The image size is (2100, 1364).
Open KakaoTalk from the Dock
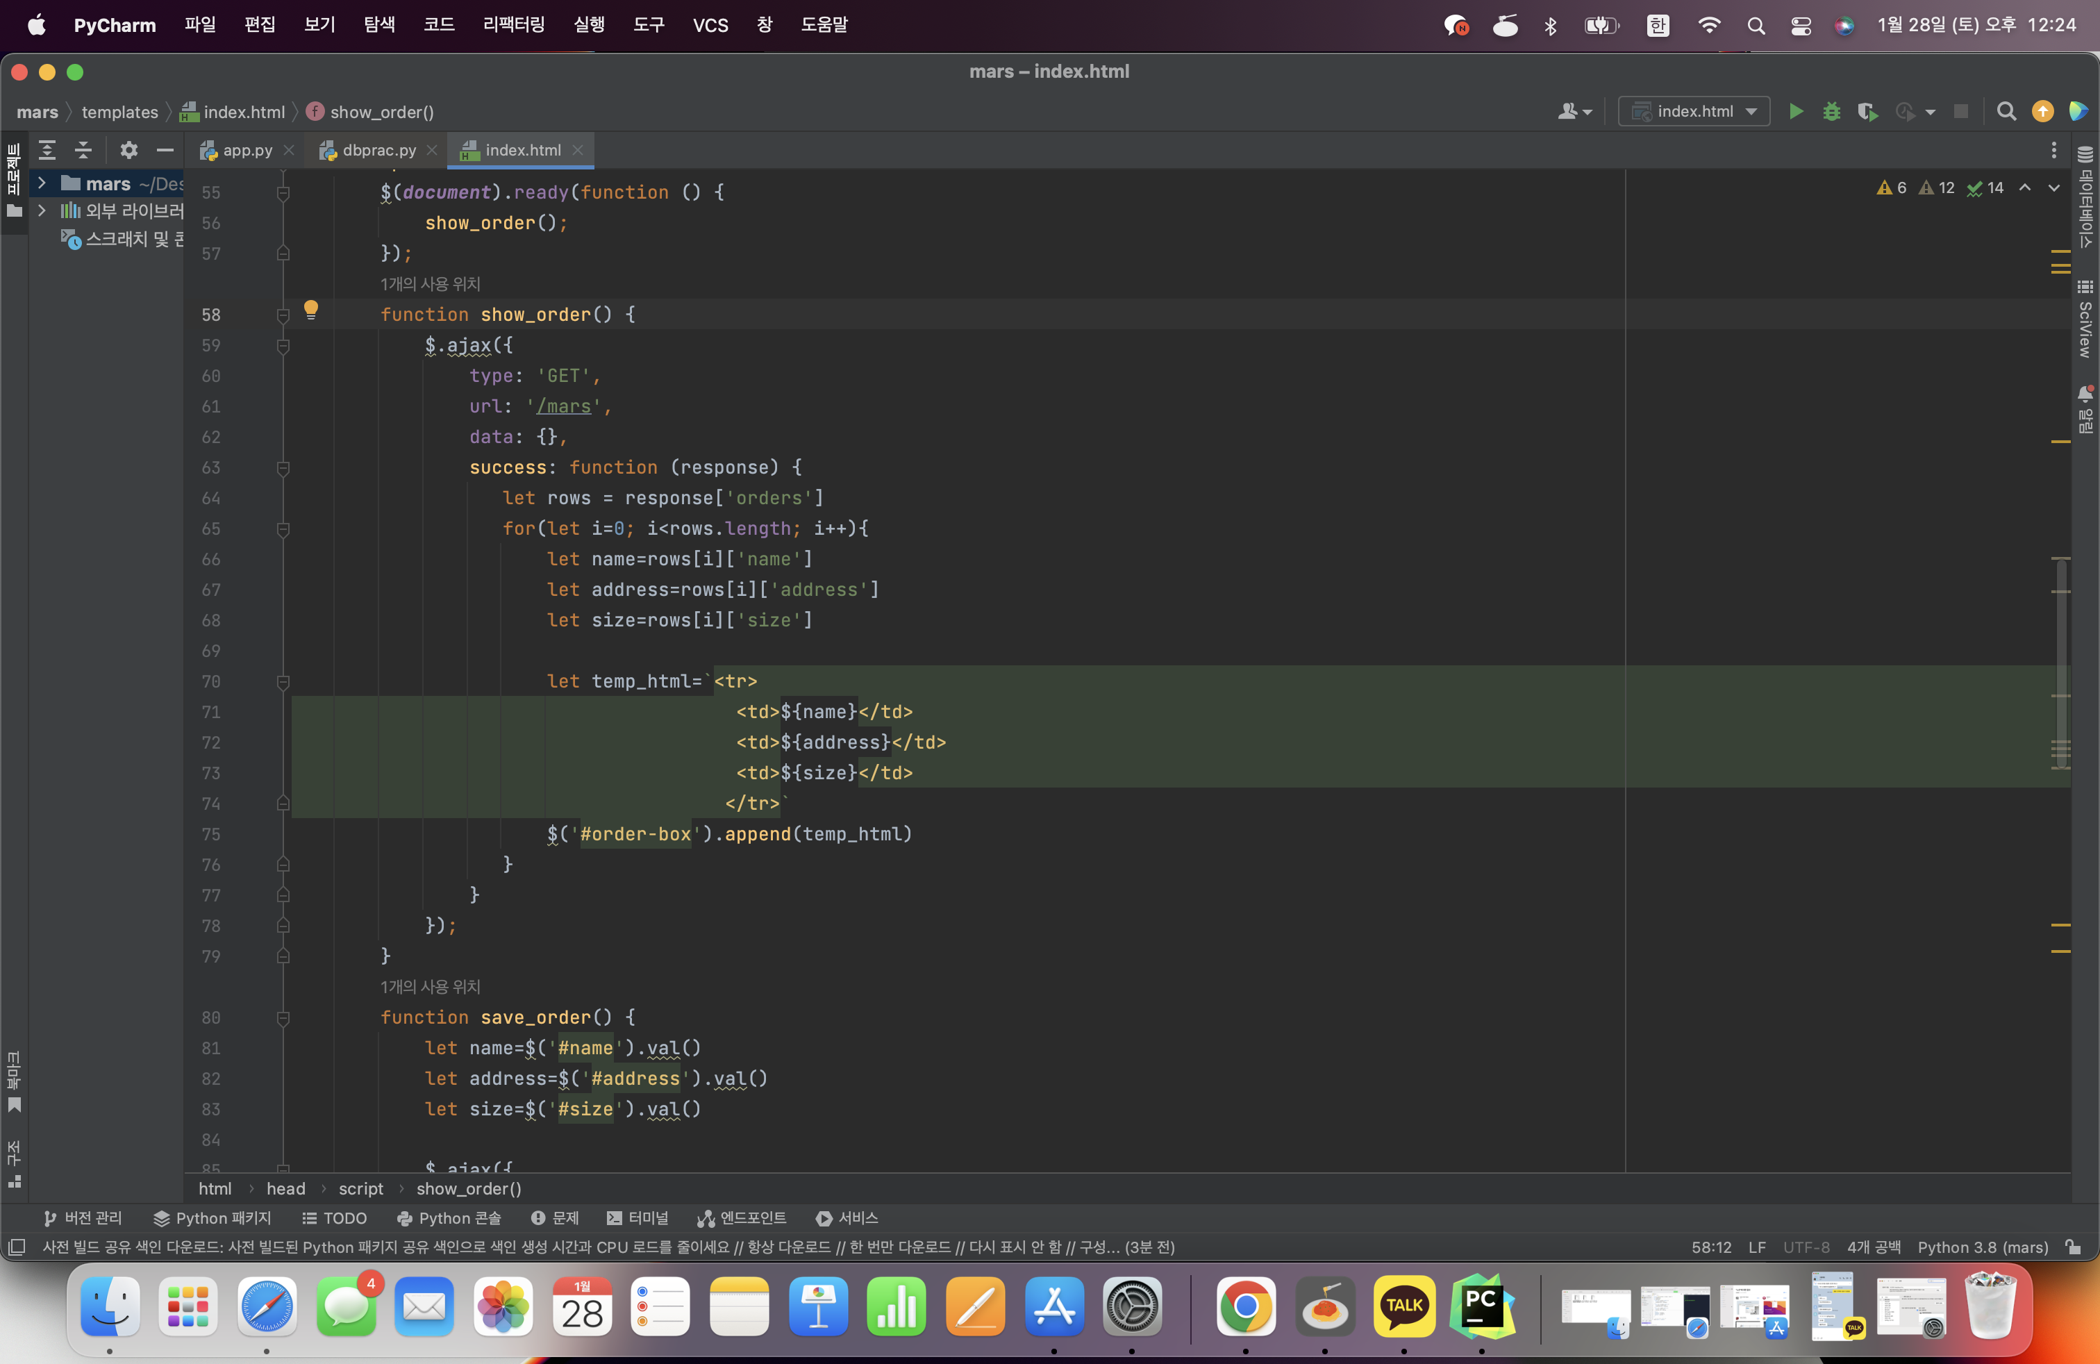click(x=1404, y=1306)
